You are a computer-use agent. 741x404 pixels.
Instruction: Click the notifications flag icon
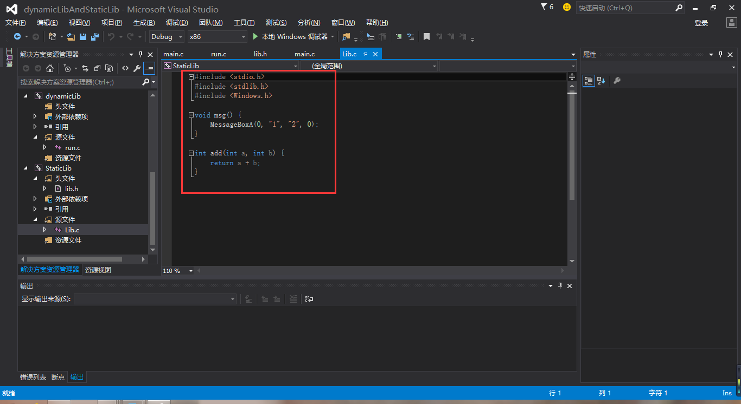(x=544, y=7)
